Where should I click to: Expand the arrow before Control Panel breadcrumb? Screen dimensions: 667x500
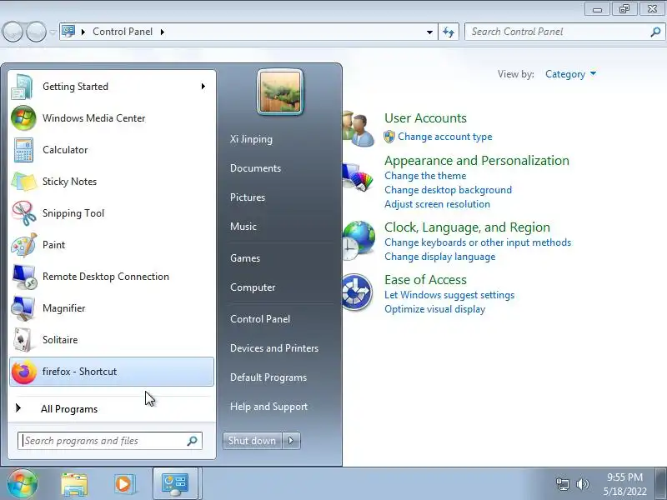click(83, 32)
